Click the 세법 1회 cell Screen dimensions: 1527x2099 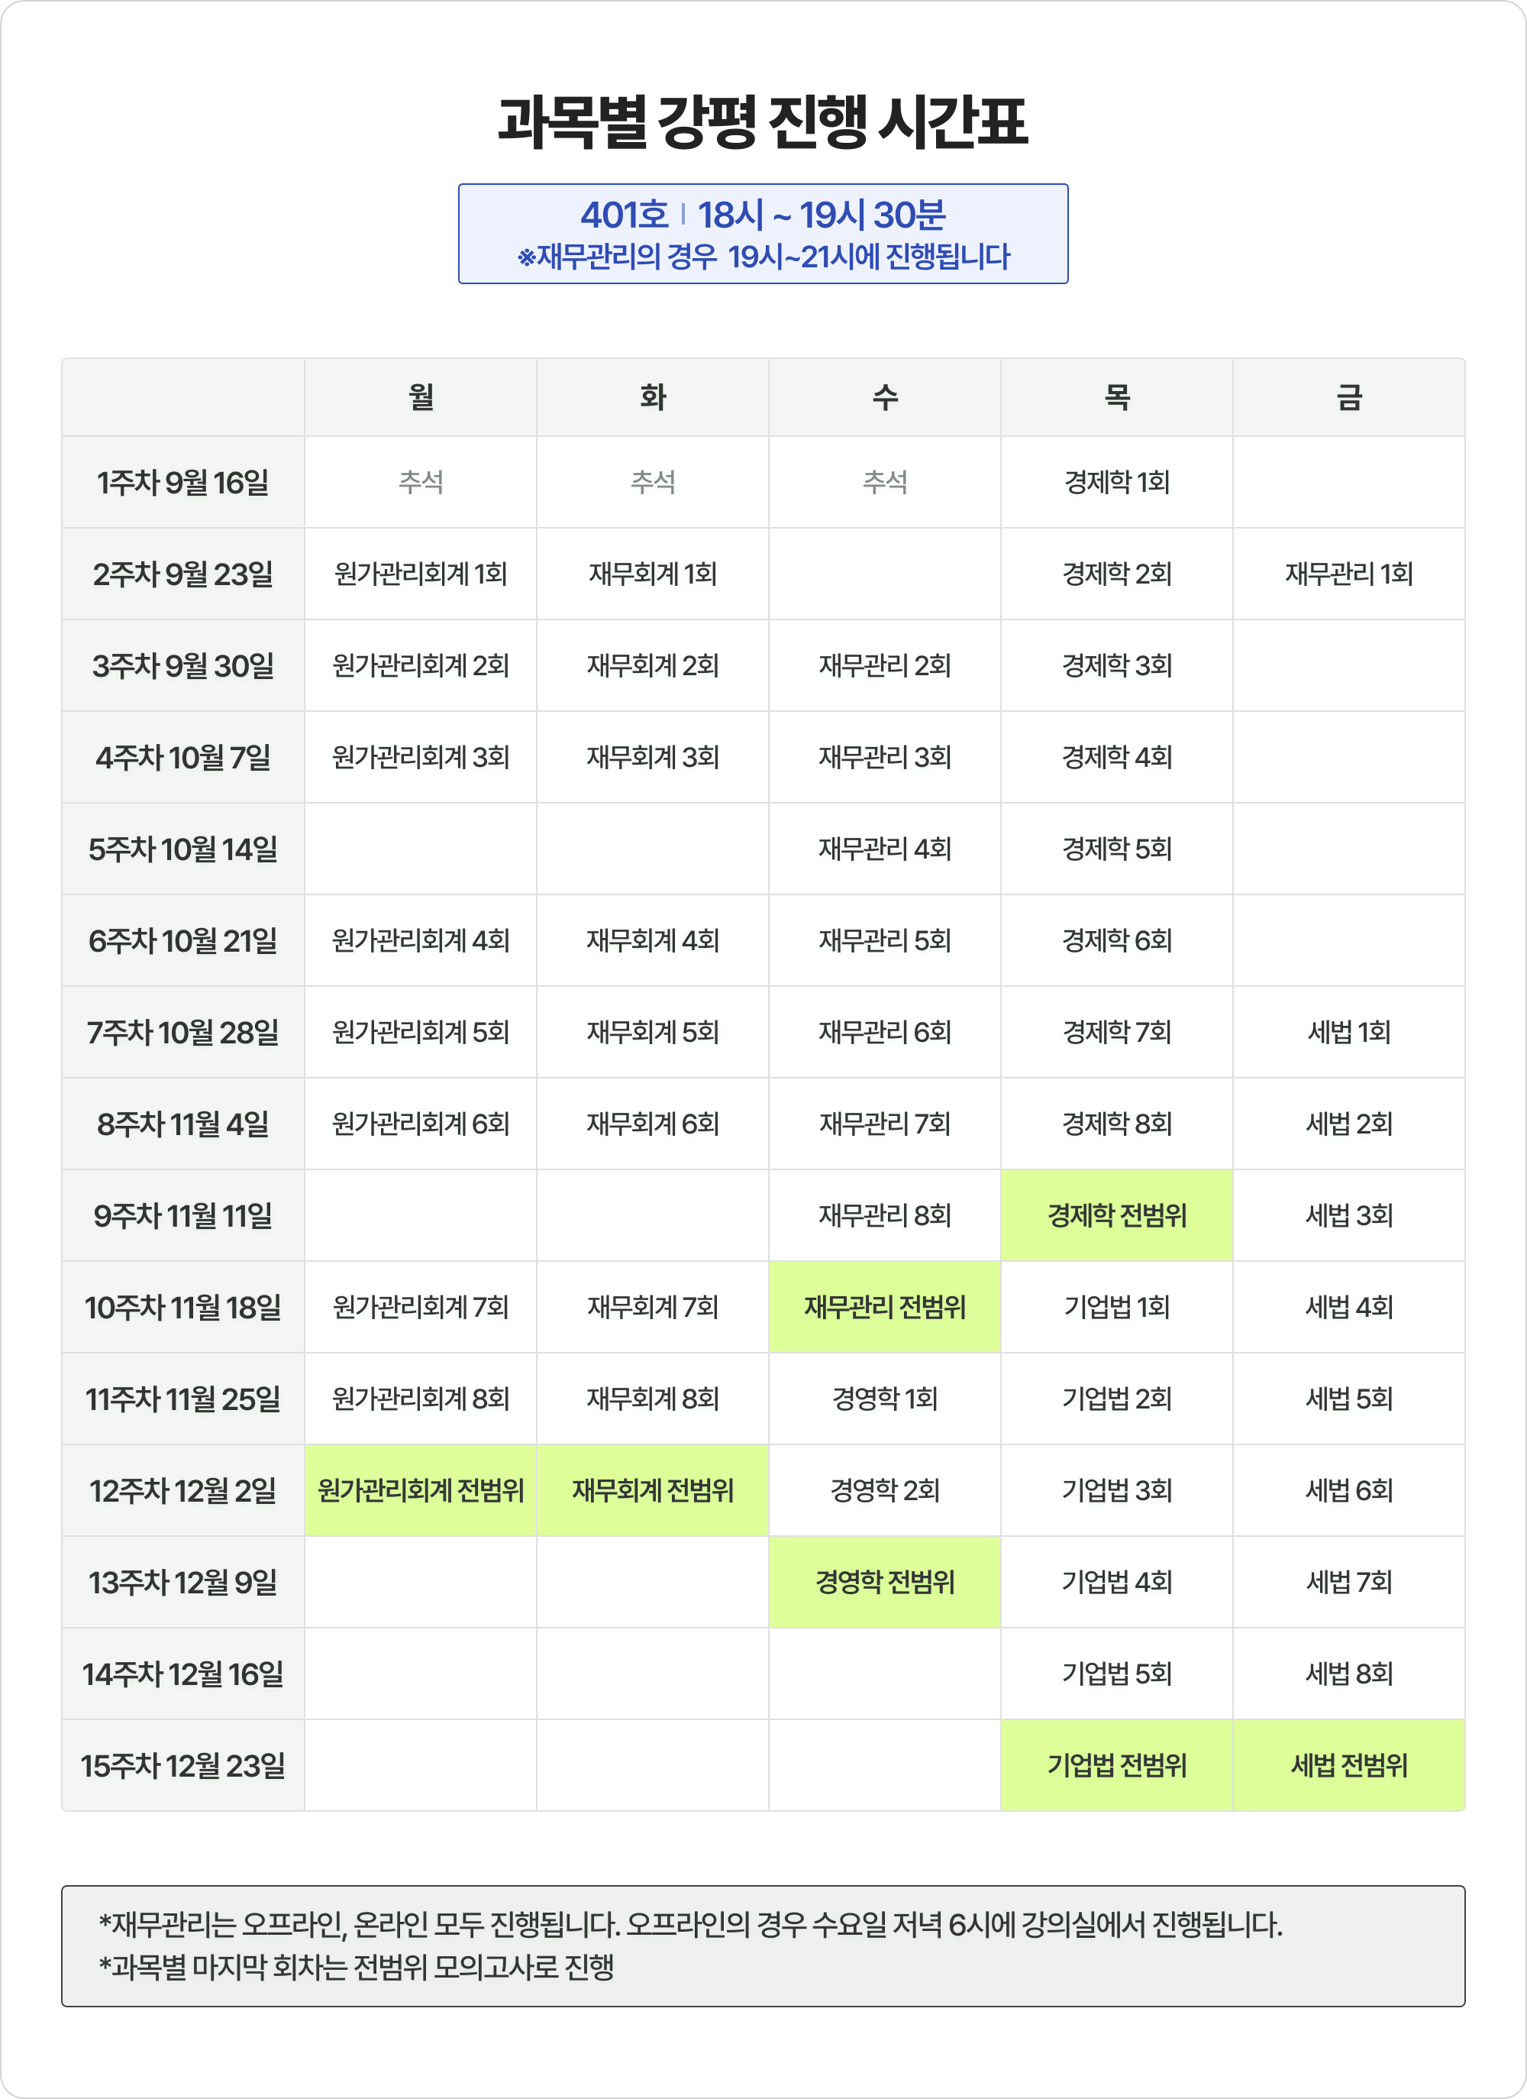[1348, 1032]
